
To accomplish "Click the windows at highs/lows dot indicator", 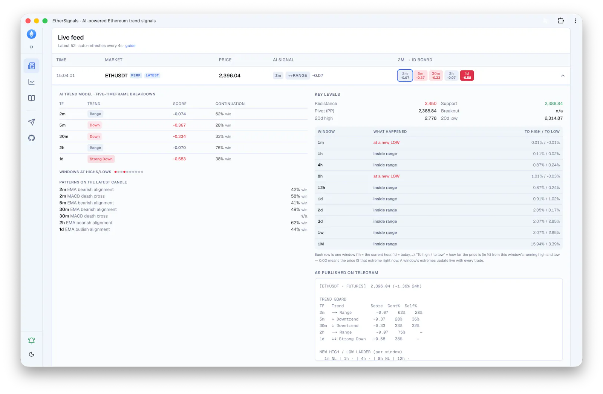I will (x=129, y=172).
